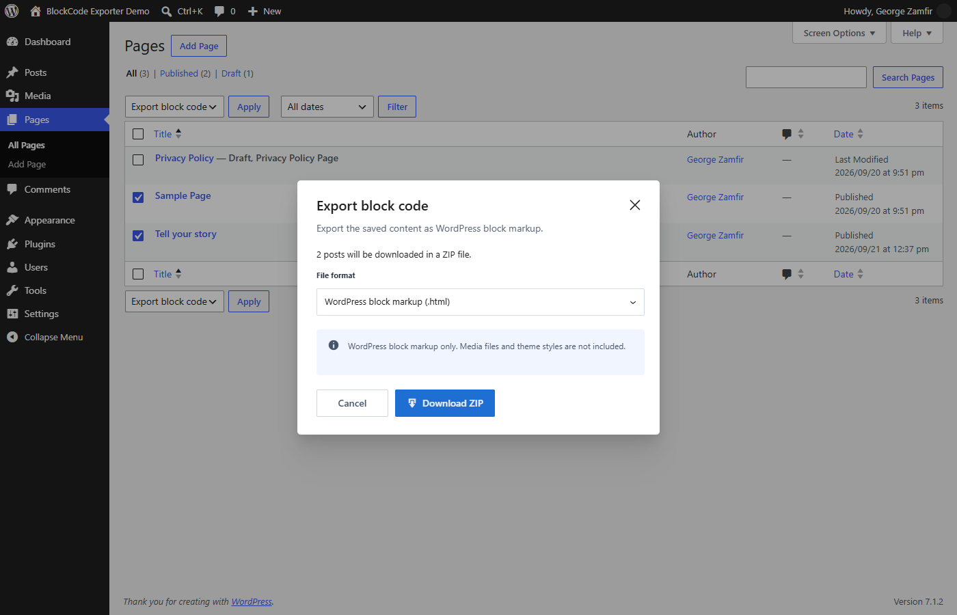
Task: View comments bubble in the admin bar
Action: [219, 11]
